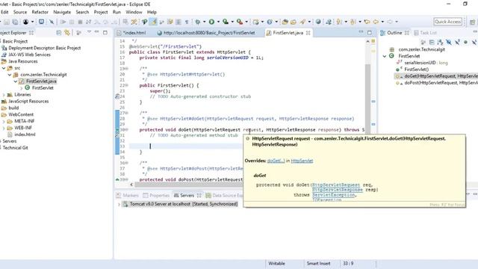Toggle Sort alphabetically in Outline toolbar

tap(440, 43)
